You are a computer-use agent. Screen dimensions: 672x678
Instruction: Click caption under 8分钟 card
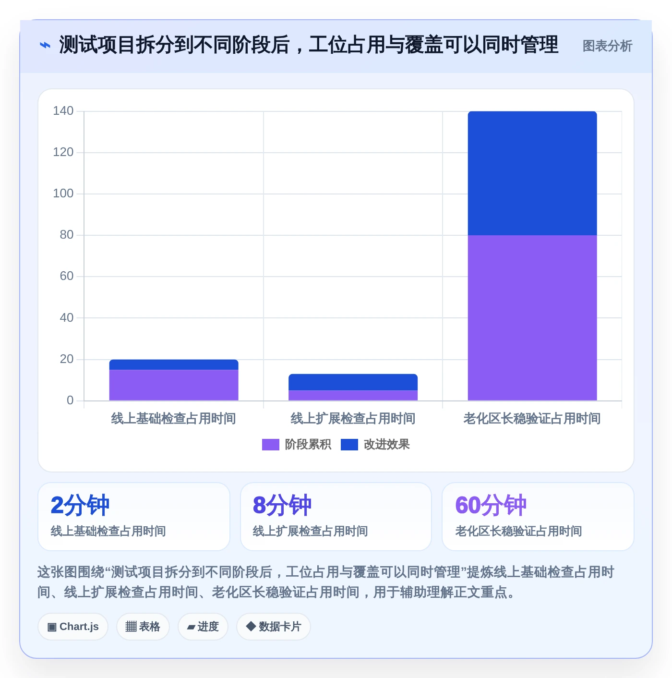tap(311, 531)
